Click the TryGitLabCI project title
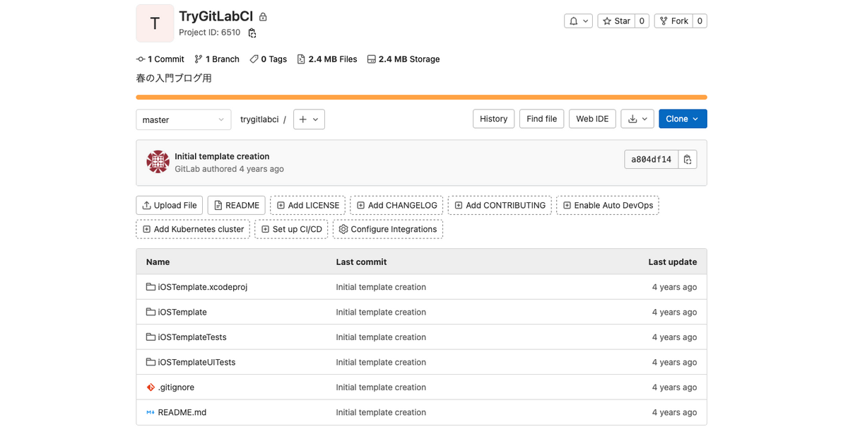Viewport: 848px width, 432px height. tap(216, 16)
